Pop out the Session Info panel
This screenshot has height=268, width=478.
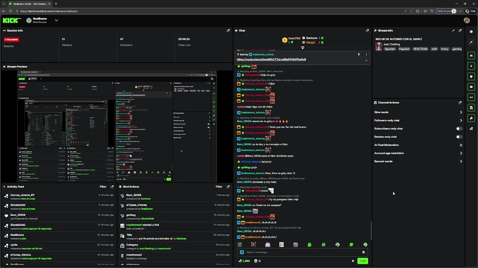[228, 31]
